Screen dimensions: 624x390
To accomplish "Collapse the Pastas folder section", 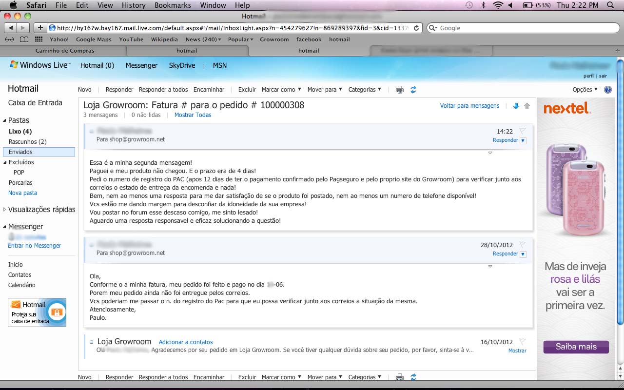I will [x=5, y=120].
